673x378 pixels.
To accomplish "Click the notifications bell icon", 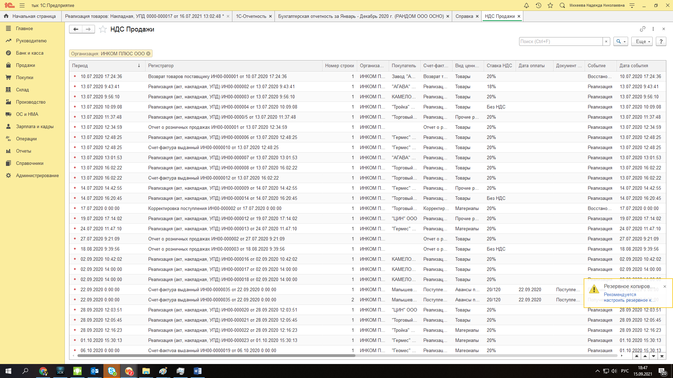I will pyautogui.click(x=526, y=5).
